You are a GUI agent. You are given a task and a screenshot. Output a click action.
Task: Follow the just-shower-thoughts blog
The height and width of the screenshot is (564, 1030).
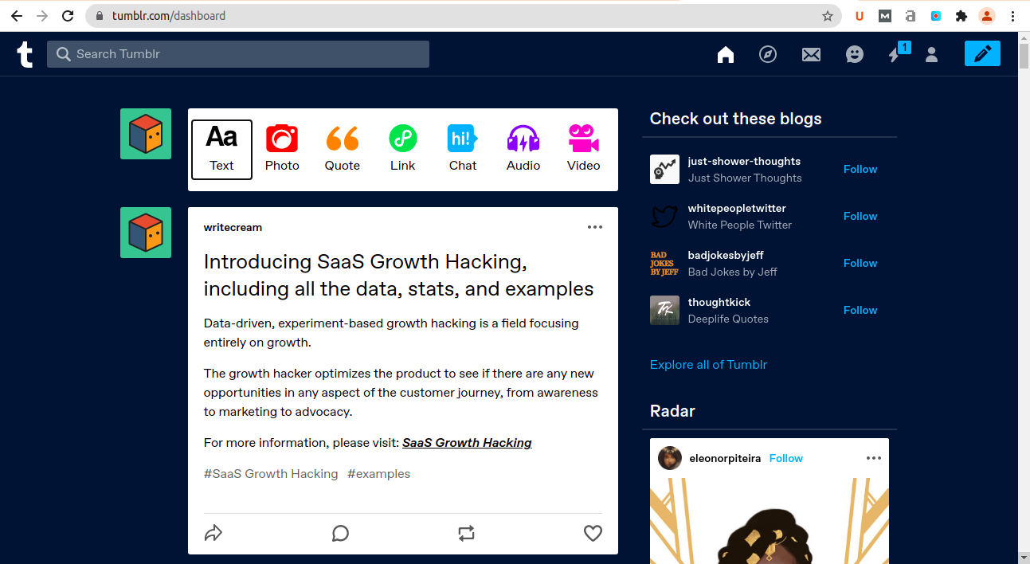point(860,169)
